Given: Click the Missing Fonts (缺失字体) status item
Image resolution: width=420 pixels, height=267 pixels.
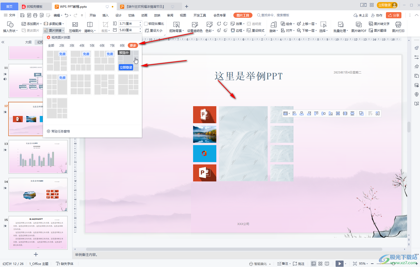Looking at the screenshot, I should [65, 264].
